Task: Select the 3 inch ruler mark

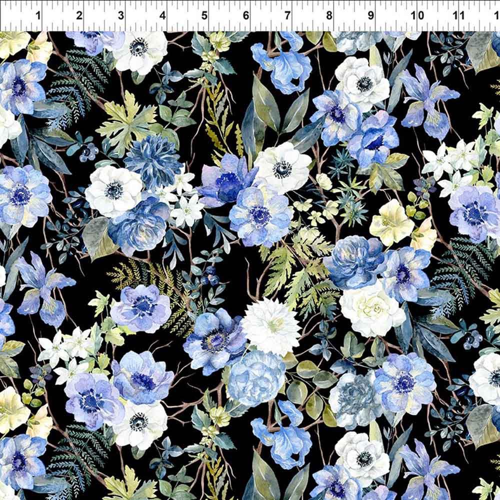Action: coord(121,16)
